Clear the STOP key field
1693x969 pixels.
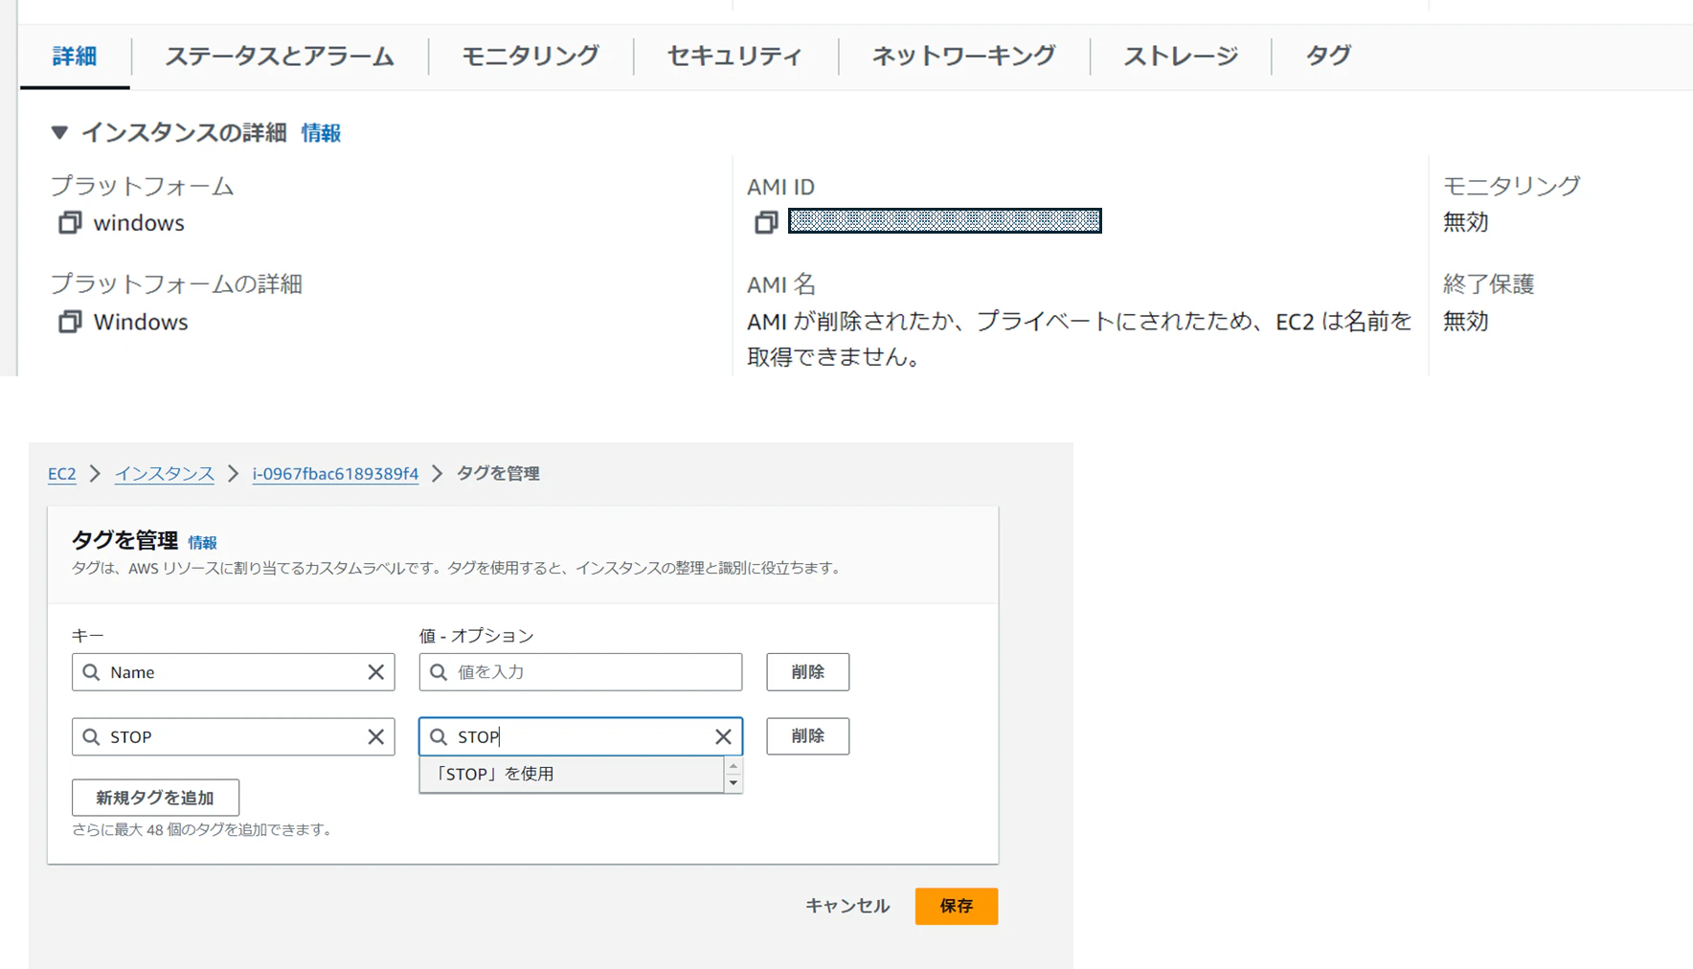[x=375, y=736]
